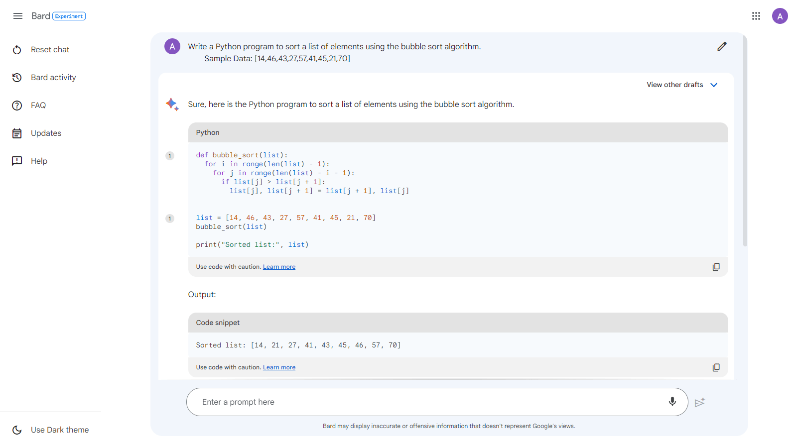Click the 'Output:' label
Image resolution: width=797 pixels, height=448 pixels.
pyautogui.click(x=202, y=295)
